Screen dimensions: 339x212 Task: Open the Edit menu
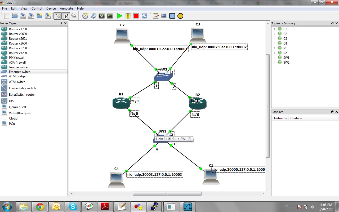click(14, 8)
